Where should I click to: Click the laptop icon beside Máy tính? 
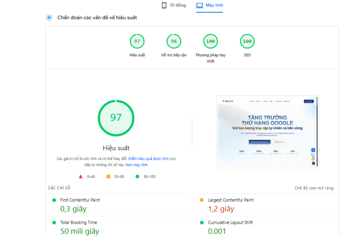pos(199,5)
